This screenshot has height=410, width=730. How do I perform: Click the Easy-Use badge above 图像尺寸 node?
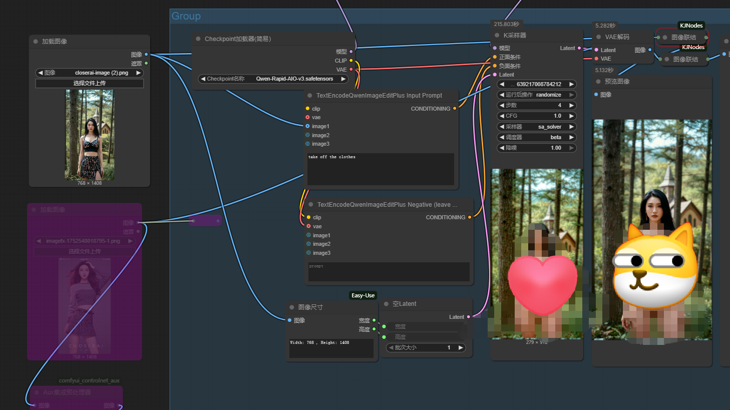(x=363, y=295)
